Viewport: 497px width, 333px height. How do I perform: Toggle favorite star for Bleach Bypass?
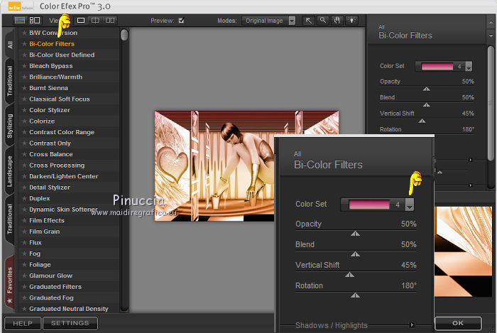point(24,66)
